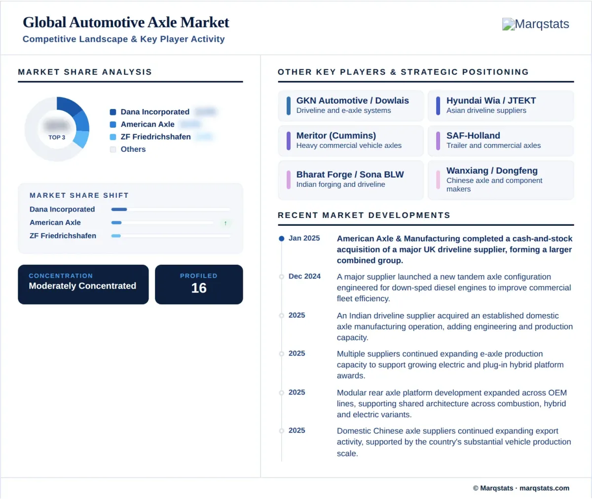Viewport: 592px width, 499px height.
Task: Click 'Asian driveline suppliers' description
Action: click(486, 110)
